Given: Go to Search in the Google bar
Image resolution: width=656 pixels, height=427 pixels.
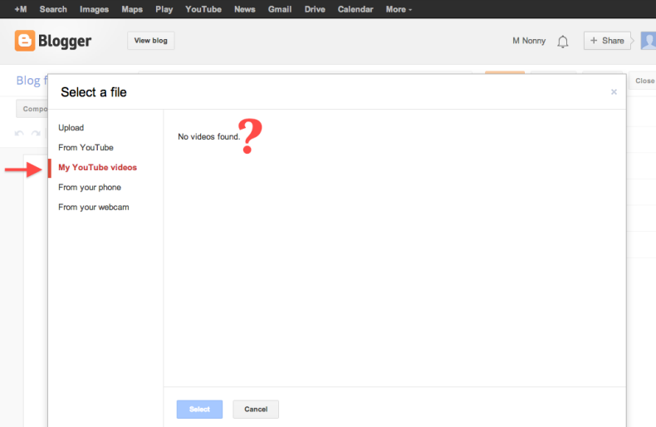Looking at the screenshot, I should click(x=53, y=9).
